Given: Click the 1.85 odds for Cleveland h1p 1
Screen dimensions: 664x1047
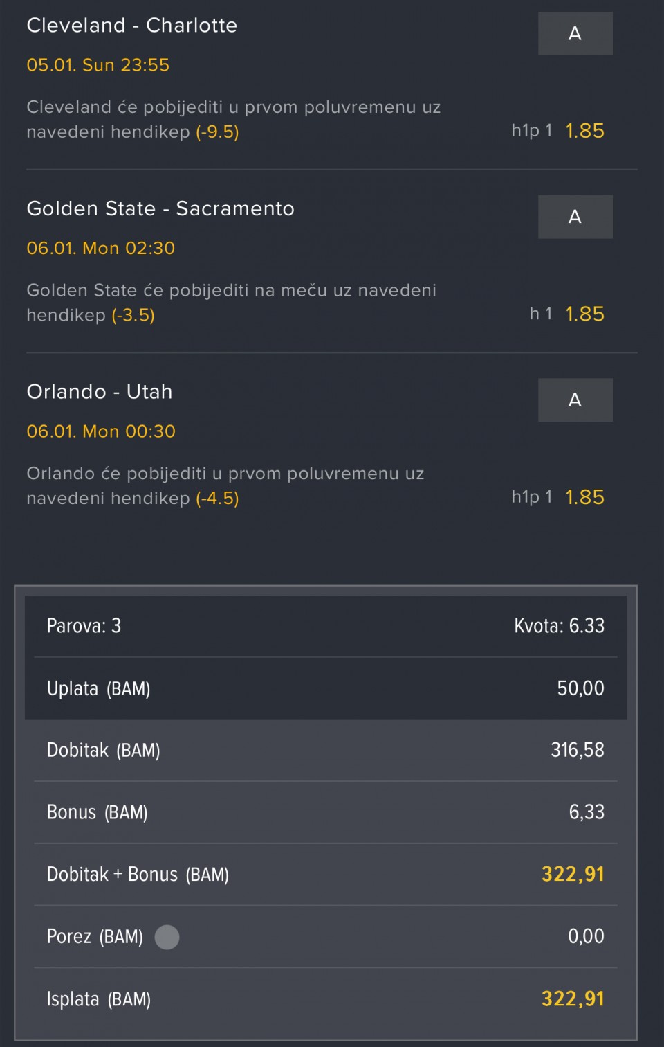Looking at the screenshot, I should point(584,131).
